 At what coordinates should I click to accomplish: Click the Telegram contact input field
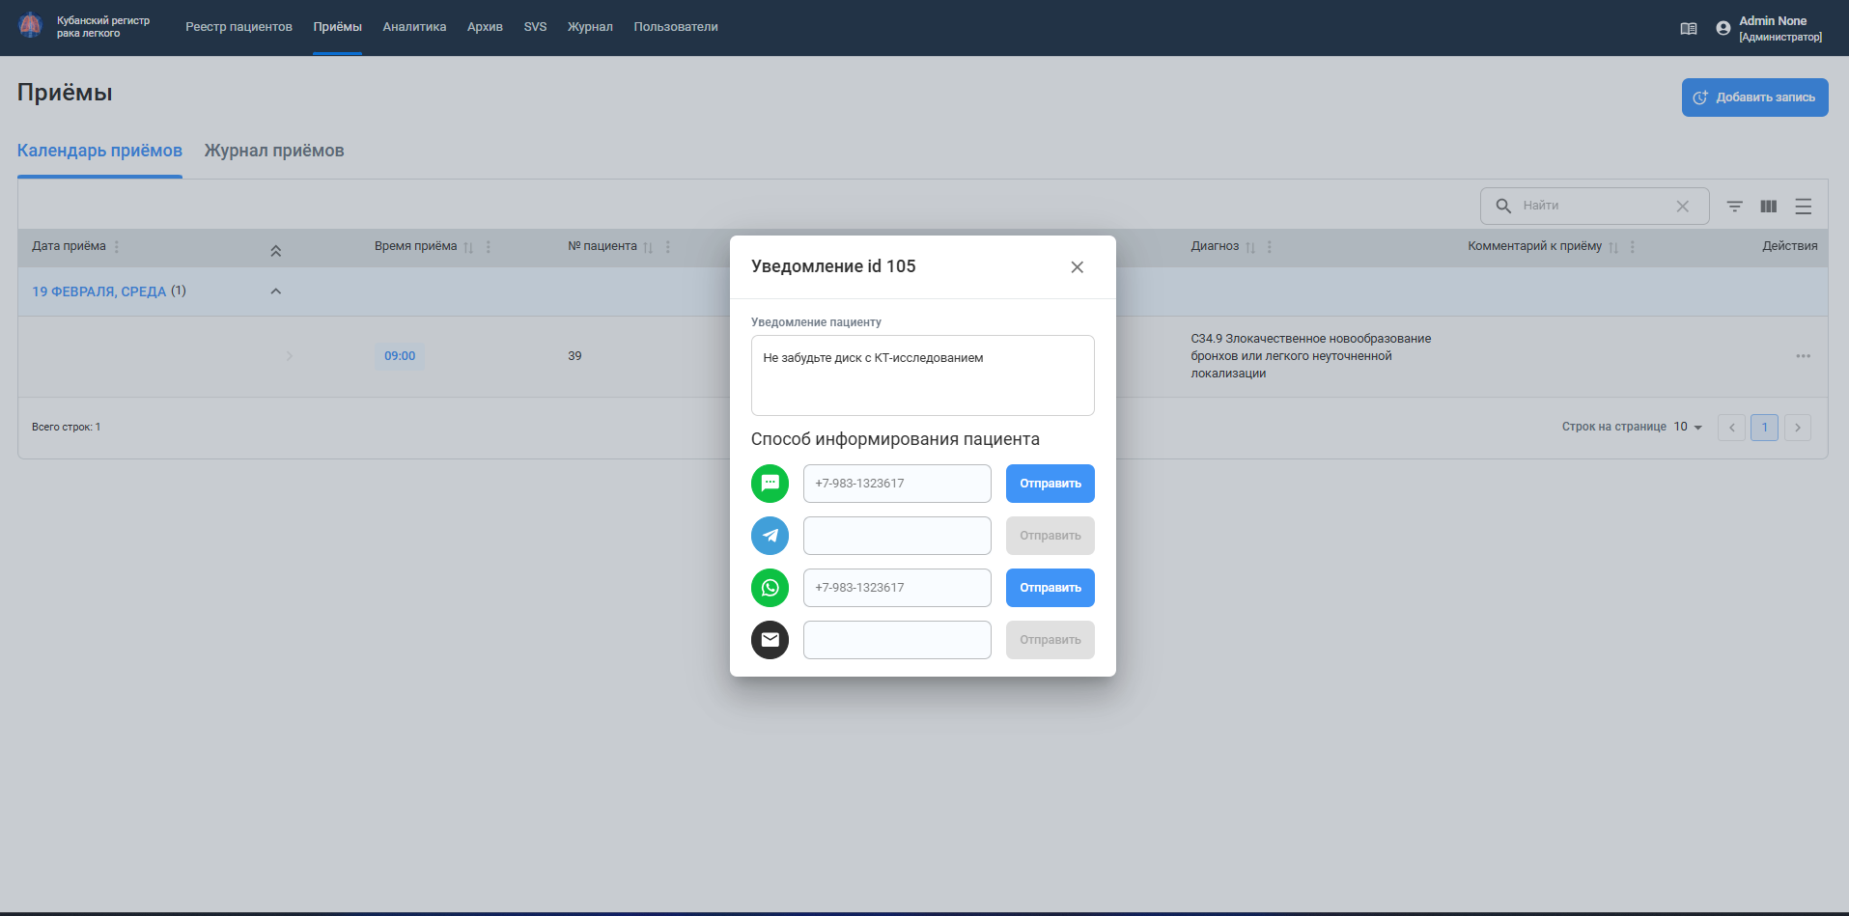[x=897, y=536]
